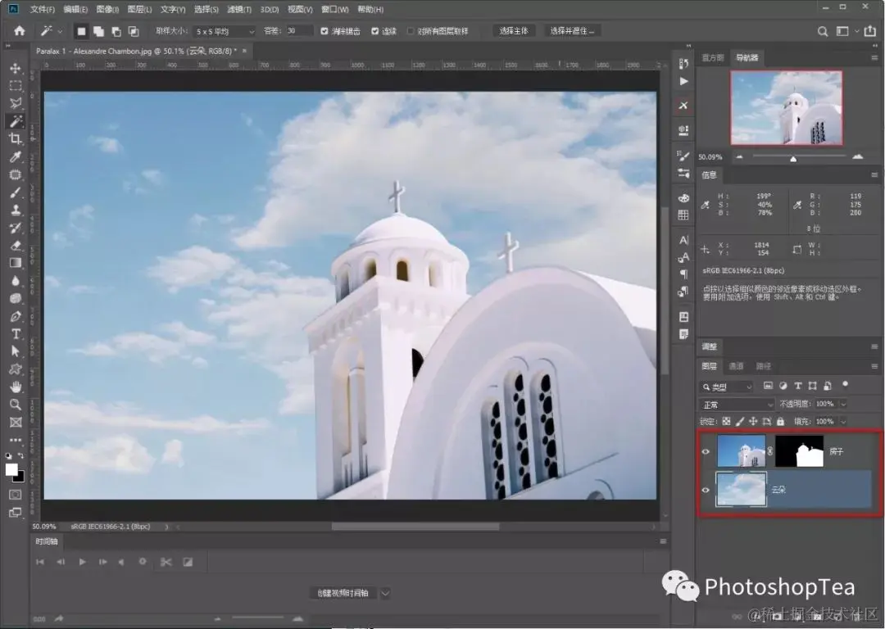Hide the 房子 layer via eye icon
The width and height of the screenshot is (885, 629).
coord(706,451)
